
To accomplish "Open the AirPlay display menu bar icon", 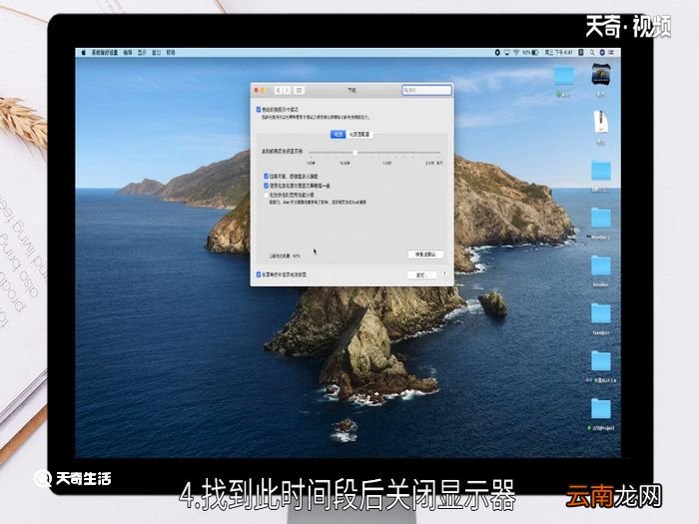I will click(506, 53).
